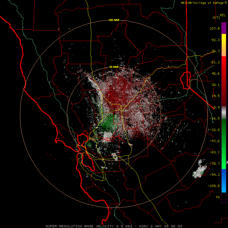Click the -32.0 value on the velocity scale
Viewport: 228px width, 228px height.
point(215,130)
